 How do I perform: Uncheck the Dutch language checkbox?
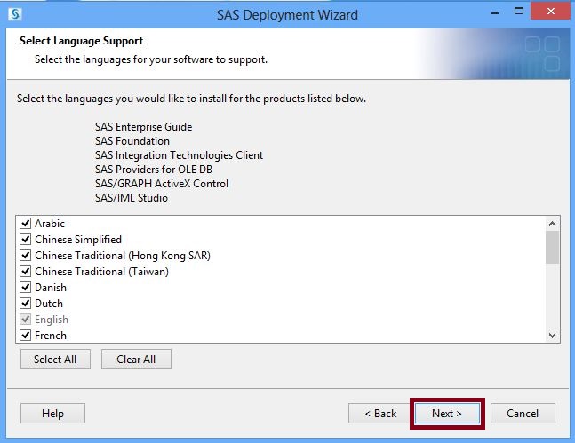pos(25,303)
